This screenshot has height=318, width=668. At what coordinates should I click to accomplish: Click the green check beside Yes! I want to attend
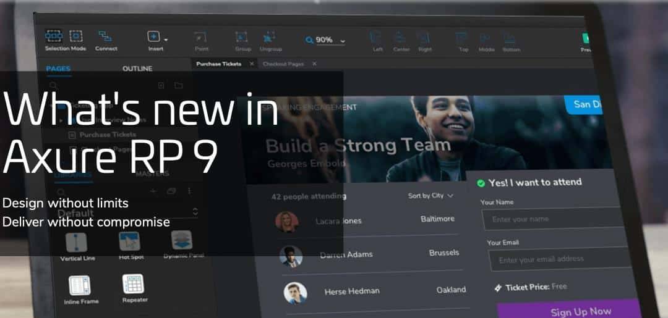[481, 183]
